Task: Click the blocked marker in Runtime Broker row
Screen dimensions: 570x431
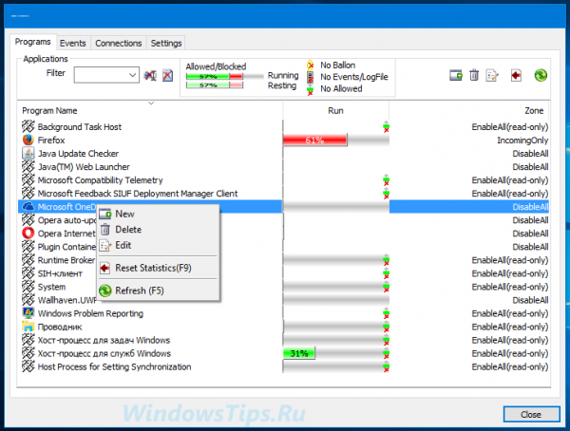Action: click(386, 260)
